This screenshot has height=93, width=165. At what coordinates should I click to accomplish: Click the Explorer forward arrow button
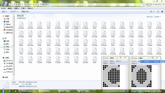(5, 5)
